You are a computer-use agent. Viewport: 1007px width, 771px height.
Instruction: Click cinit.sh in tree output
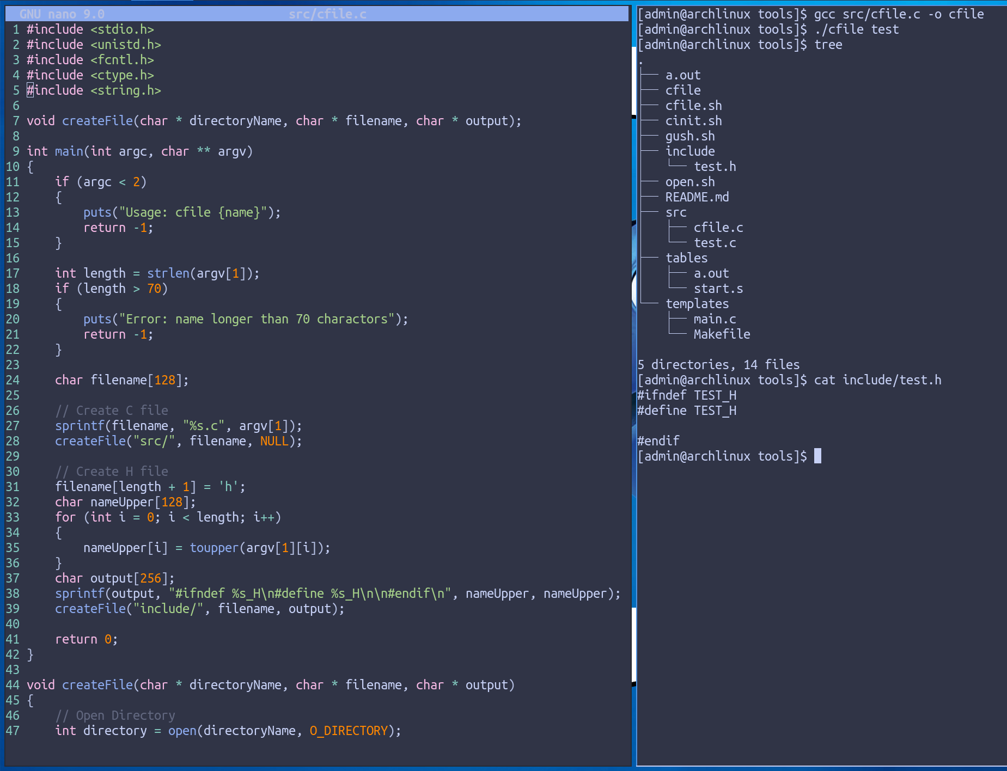pos(694,121)
